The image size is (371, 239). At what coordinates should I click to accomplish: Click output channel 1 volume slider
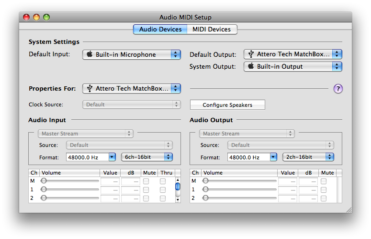(x=240, y=190)
